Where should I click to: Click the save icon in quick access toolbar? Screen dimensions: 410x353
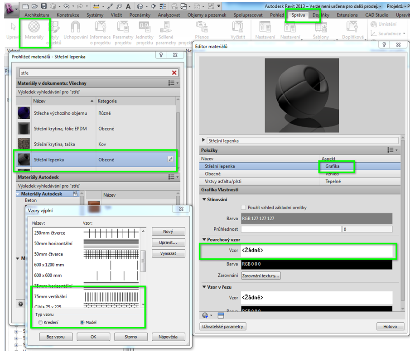(44, 6)
